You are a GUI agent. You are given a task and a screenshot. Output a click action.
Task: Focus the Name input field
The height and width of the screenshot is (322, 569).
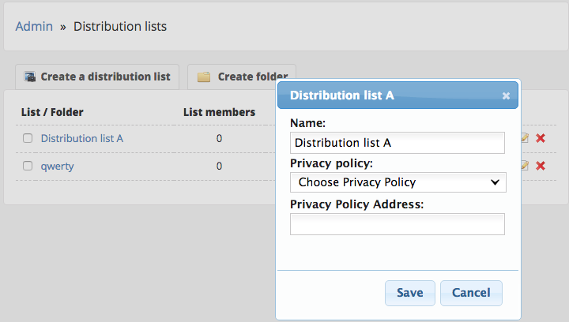click(x=398, y=143)
